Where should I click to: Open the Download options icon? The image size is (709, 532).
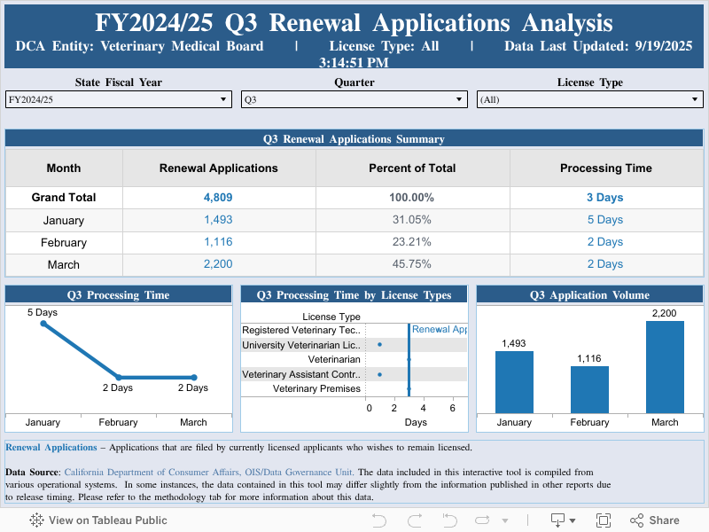pyautogui.click(x=562, y=520)
